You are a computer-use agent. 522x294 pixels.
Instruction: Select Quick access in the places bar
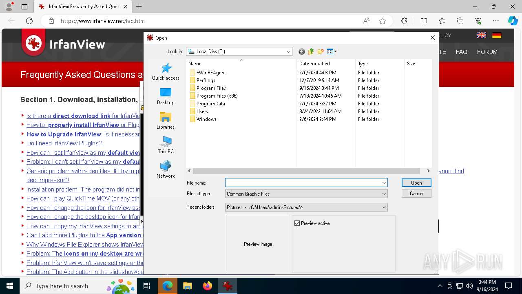pos(166,71)
